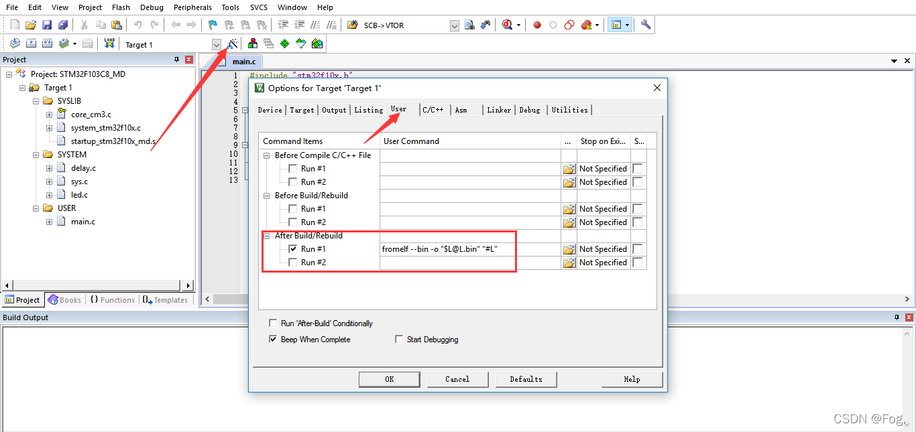Switch to the C/C++ tab
The width and height of the screenshot is (916, 432).
click(x=433, y=110)
